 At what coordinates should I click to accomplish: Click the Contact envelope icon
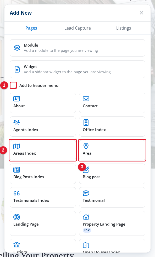pos(86,99)
